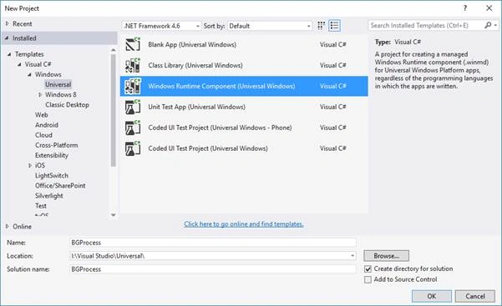Image resolution: width=502 pixels, height=306 pixels.
Task: Select the Office/SharePoint template category
Action: click(60, 185)
